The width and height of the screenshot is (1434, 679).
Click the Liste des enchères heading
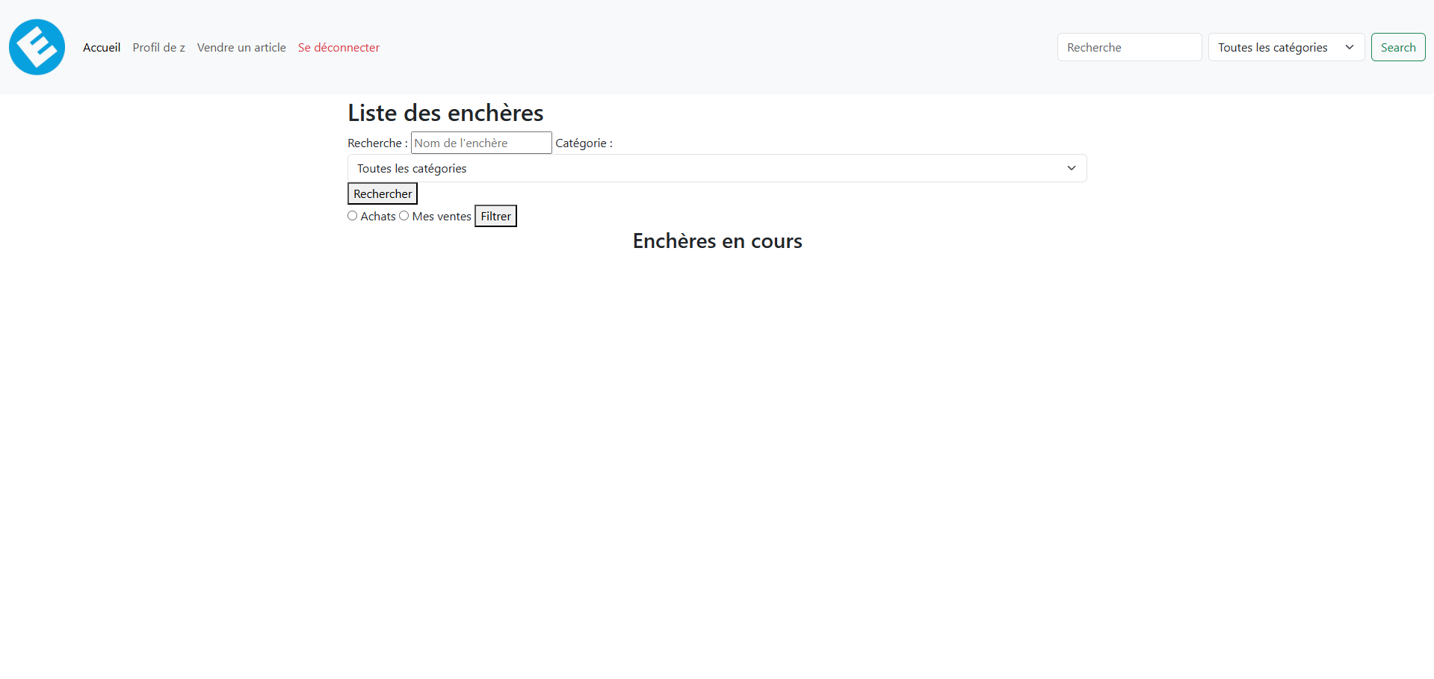coord(445,113)
